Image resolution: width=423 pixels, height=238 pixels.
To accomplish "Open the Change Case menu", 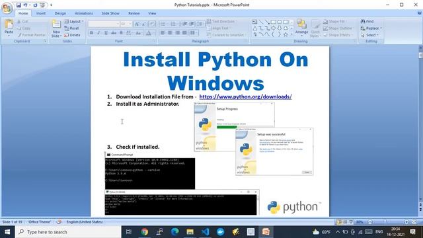I will pos(138,33).
